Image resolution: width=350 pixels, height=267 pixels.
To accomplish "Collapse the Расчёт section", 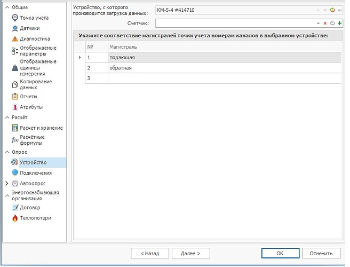I will [x=7, y=117].
